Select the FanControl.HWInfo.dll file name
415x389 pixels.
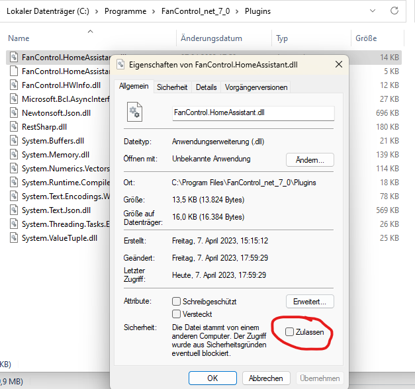tap(61, 85)
